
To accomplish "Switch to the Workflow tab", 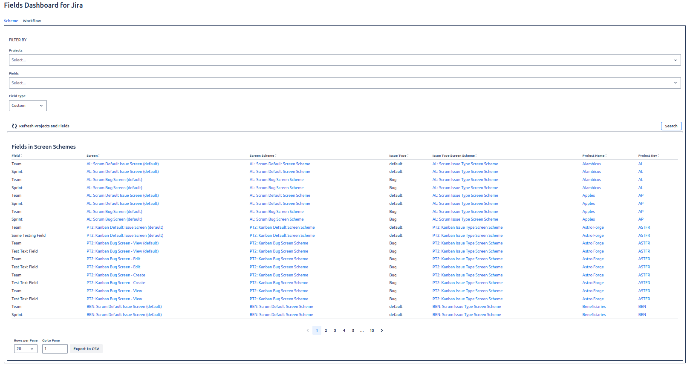I will pos(32,21).
